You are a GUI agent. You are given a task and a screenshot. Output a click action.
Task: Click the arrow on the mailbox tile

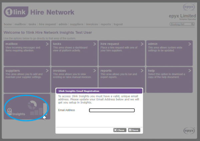[x=47, y=44]
